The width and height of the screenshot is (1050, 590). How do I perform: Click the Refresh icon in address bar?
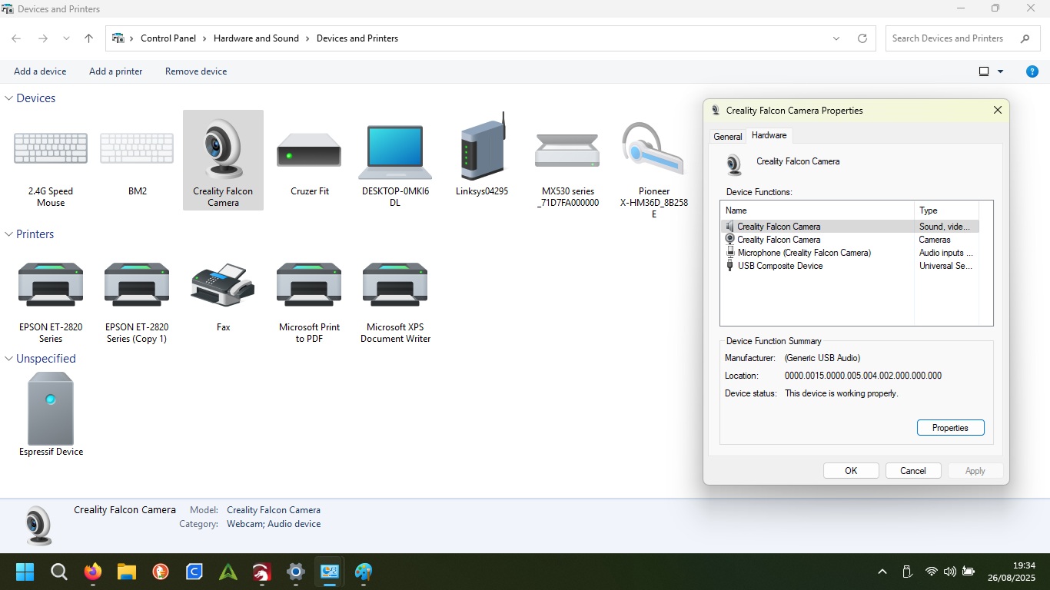pos(862,38)
